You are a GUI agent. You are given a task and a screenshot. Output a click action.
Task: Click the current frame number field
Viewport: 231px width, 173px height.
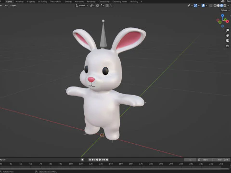coord(190,160)
